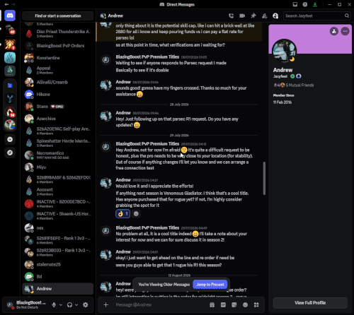Expand the microphone input options arrow

click(x=61, y=304)
